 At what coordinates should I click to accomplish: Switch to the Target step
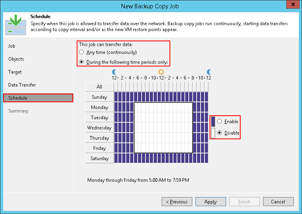coord(15,72)
